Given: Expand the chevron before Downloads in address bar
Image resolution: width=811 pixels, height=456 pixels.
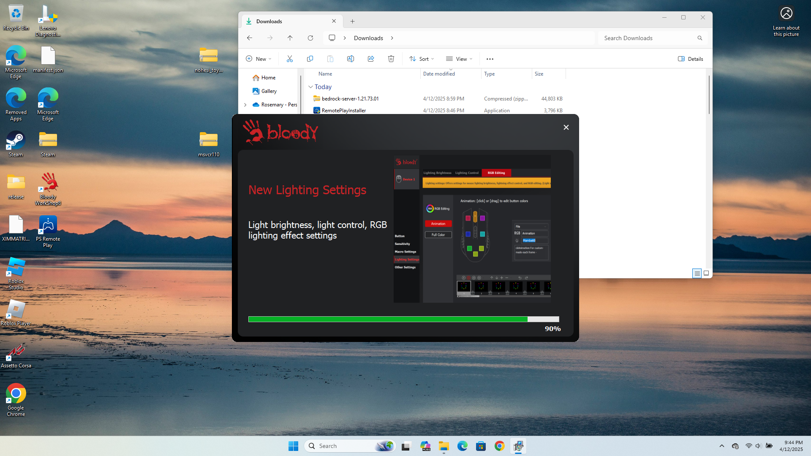Looking at the screenshot, I should [x=345, y=38].
